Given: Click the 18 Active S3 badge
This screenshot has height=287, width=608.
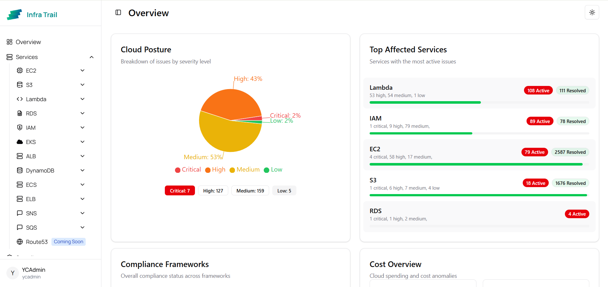Looking at the screenshot, I should (x=535, y=183).
